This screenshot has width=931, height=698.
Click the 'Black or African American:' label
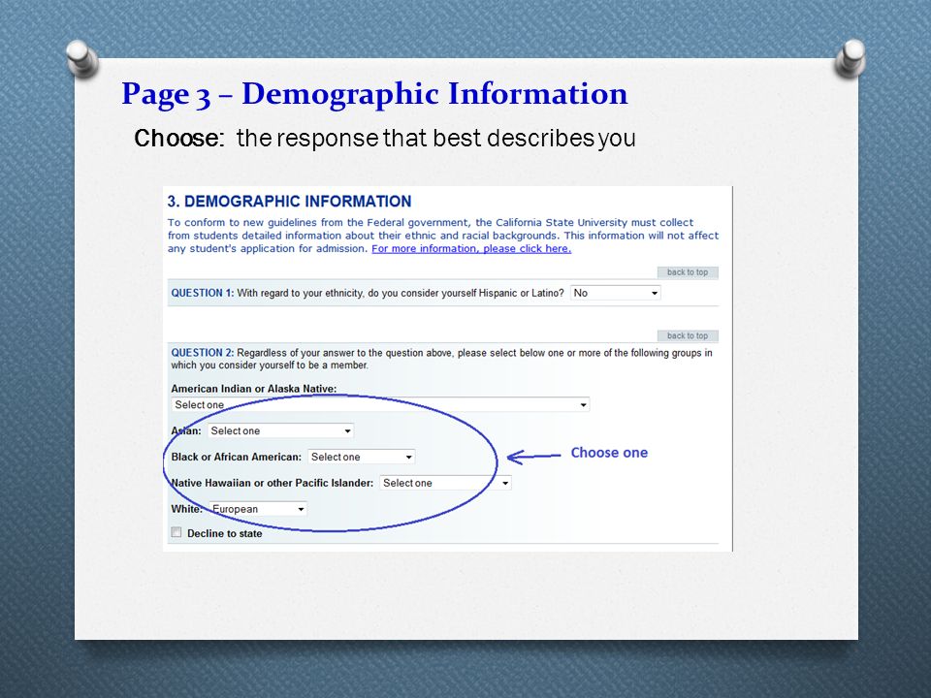[237, 457]
